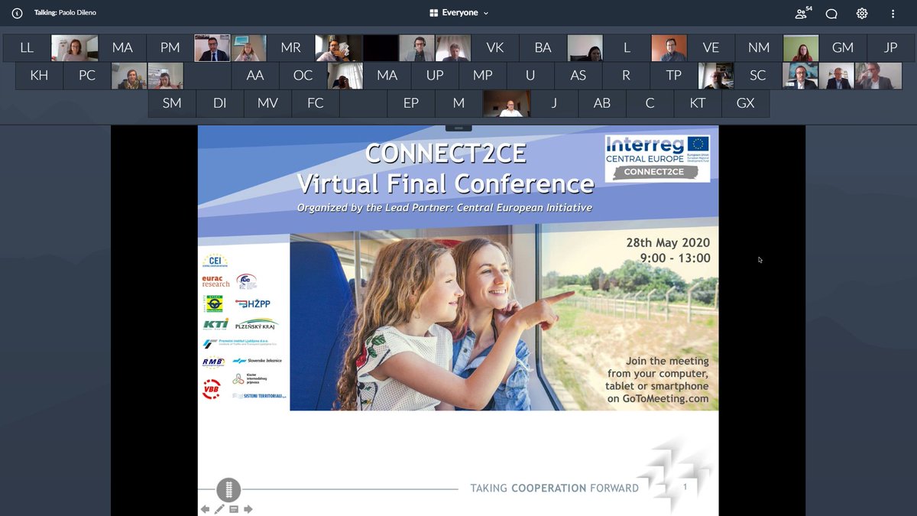This screenshot has width=917, height=516.
Task: Advance to next slide with right arrow
Action: pos(248,509)
